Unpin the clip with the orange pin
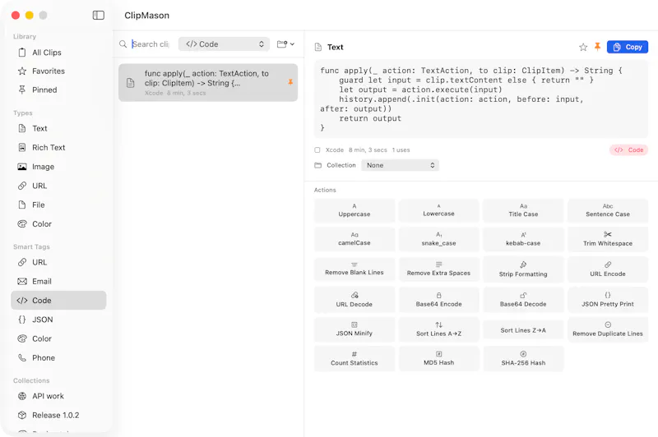This screenshot has height=437, width=658. pyautogui.click(x=598, y=47)
